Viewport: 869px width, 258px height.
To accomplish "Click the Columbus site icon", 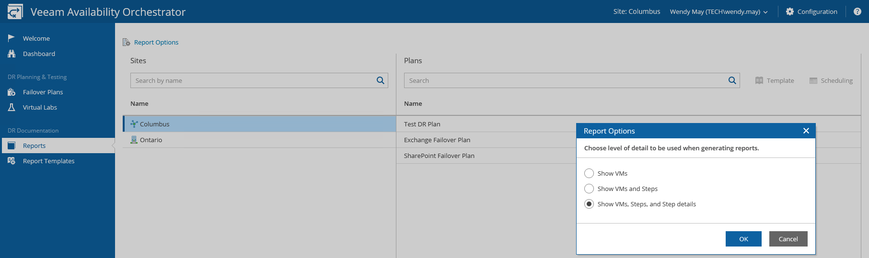I will click(134, 124).
